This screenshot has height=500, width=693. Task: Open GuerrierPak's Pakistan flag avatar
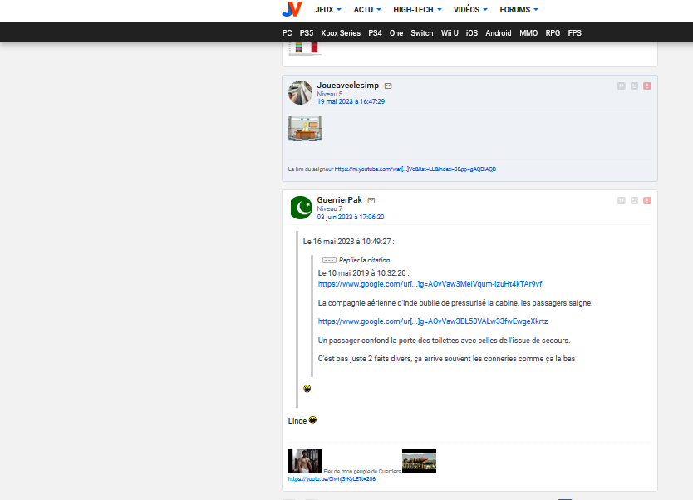coord(302,208)
